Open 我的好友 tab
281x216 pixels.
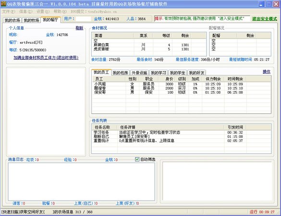[196, 72]
